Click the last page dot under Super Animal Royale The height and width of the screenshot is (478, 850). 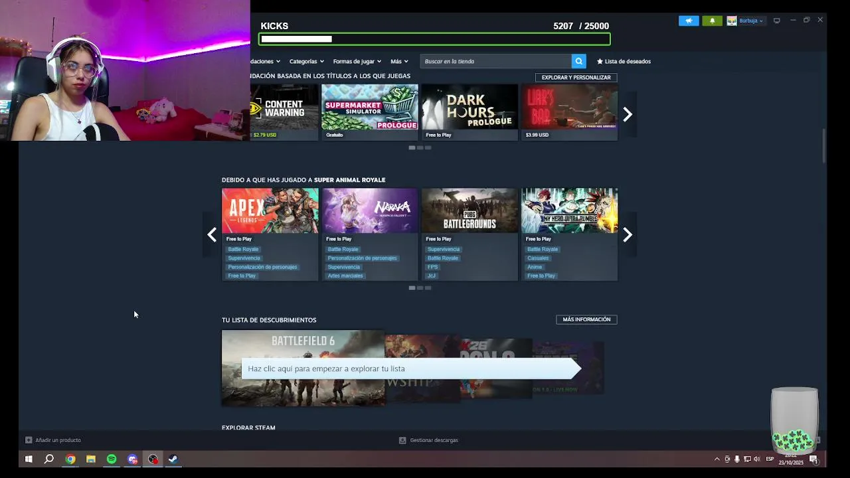pyautogui.click(x=428, y=287)
